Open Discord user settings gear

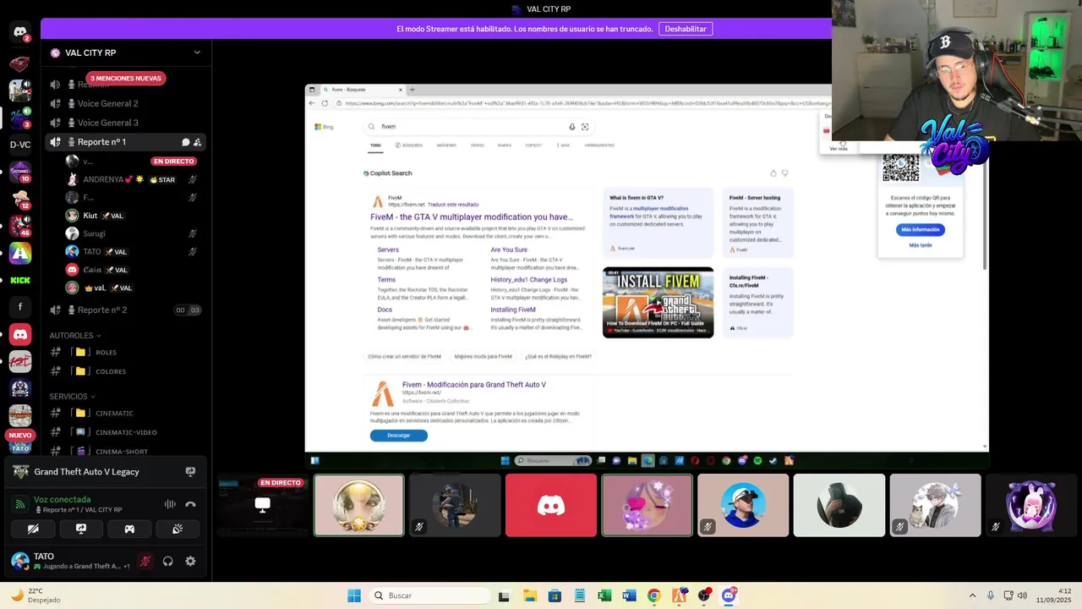[190, 561]
